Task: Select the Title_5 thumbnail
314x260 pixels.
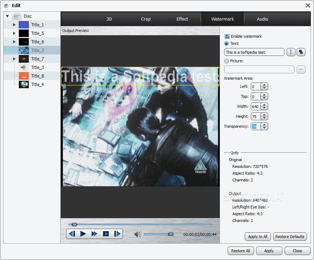Action: [24, 33]
